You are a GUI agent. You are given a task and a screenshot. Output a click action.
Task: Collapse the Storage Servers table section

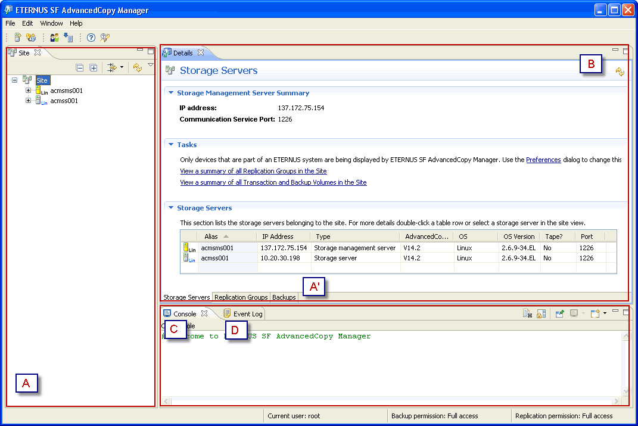click(x=172, y=207)
